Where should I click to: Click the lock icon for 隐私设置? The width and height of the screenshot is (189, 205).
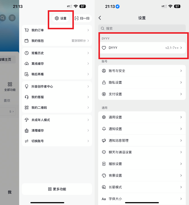(104, 83)
